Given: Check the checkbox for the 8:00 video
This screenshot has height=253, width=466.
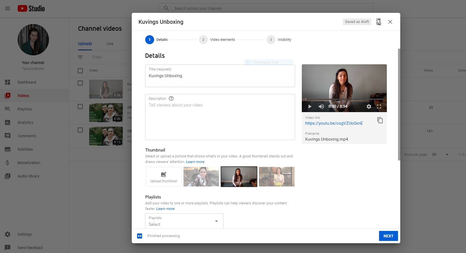Looking at the screenshot, I should tap(80, 107).
